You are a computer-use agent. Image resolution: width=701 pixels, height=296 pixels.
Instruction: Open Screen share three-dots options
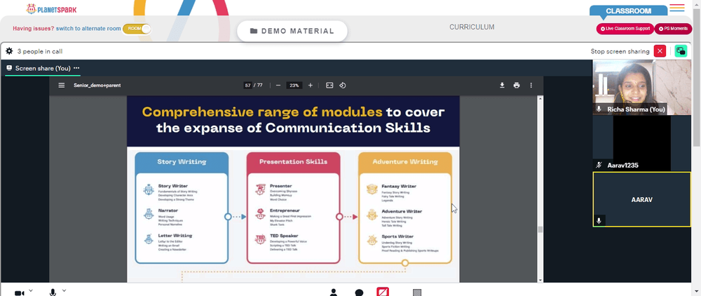click(x=76, y=68)
